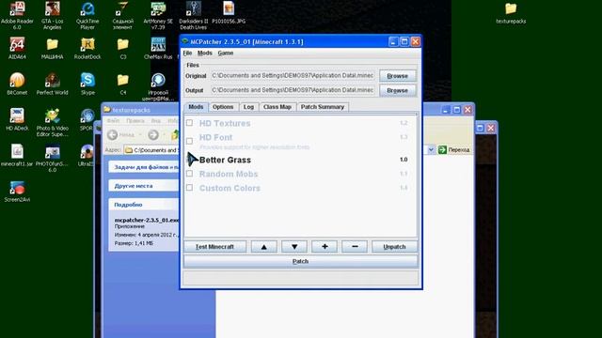
Task: Launch HD ADeck desktop shortcut
Action: 17,119
